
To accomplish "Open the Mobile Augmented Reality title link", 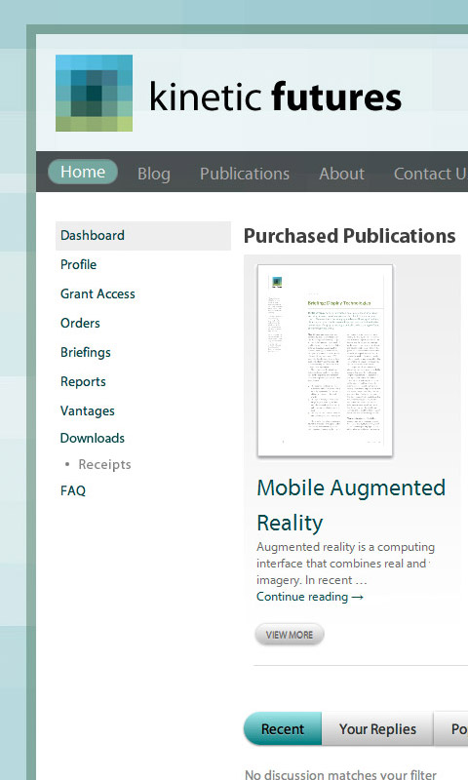I will 351,505.
